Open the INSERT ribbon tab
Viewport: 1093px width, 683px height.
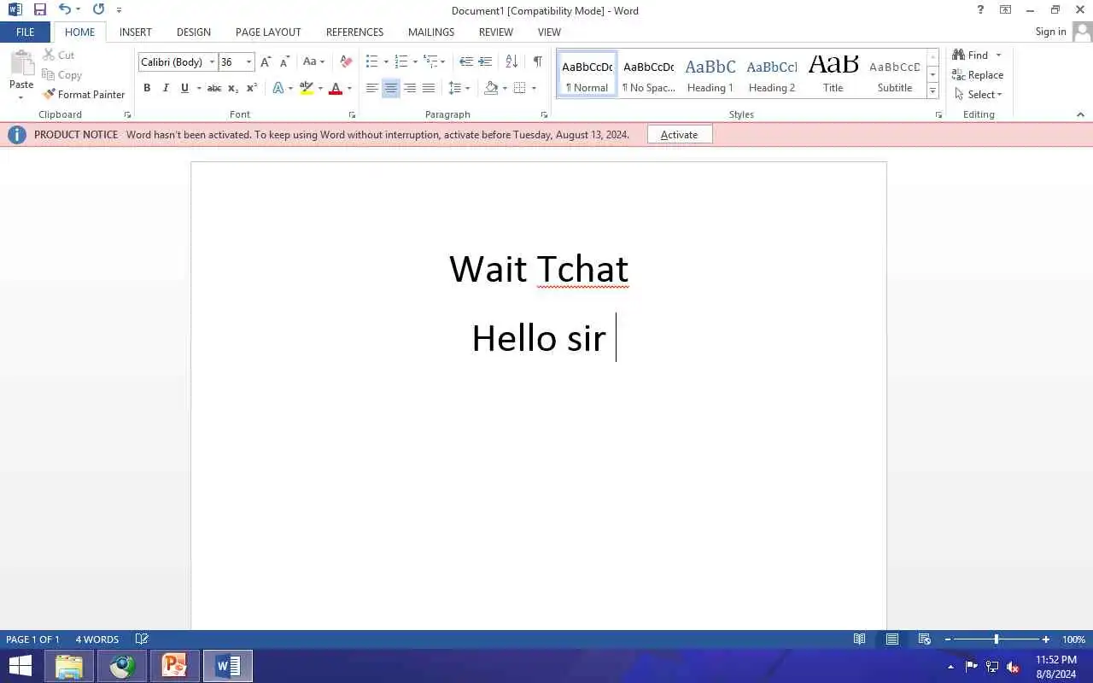coord(136,32)
